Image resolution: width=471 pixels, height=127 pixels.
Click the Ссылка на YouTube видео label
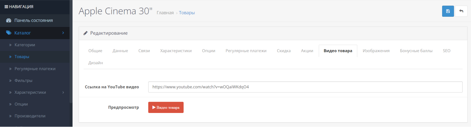point(112,87)
